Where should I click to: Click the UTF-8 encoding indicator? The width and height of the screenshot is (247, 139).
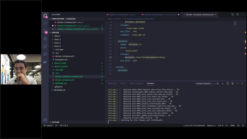(220, 125)
